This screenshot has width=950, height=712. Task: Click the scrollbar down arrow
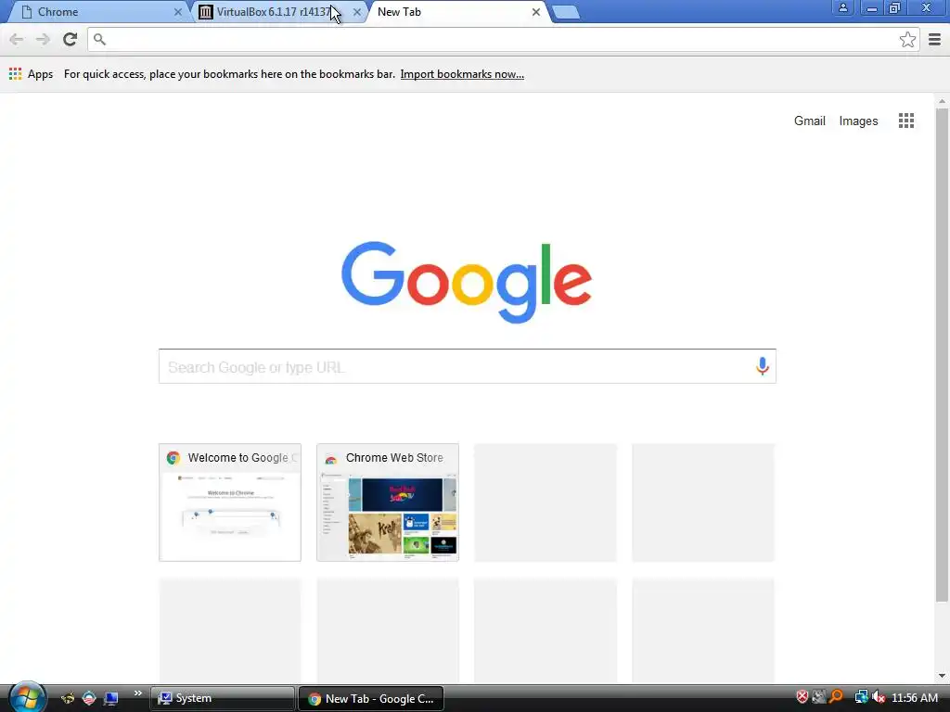[942, 676]
